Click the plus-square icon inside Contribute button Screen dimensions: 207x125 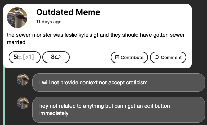[x=117, y=57]
